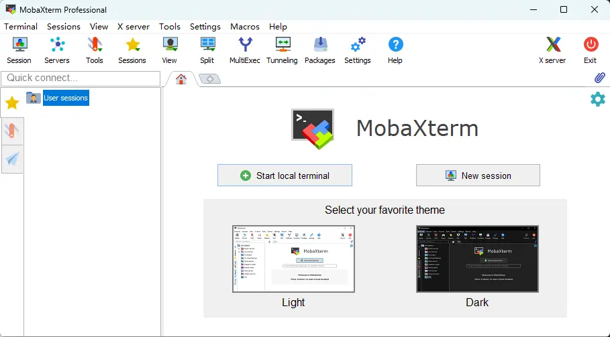Open the Tools toolbar icon

[95, 44]
